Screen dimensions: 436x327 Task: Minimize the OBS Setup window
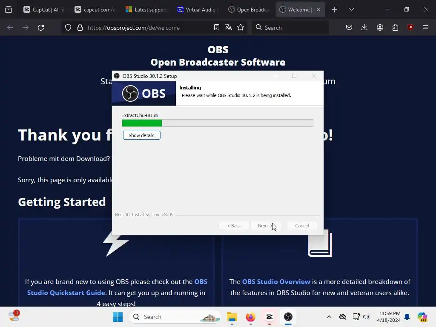click(275, 76)
